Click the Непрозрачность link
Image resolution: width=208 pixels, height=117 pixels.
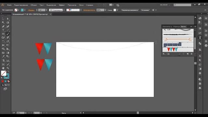89,10
